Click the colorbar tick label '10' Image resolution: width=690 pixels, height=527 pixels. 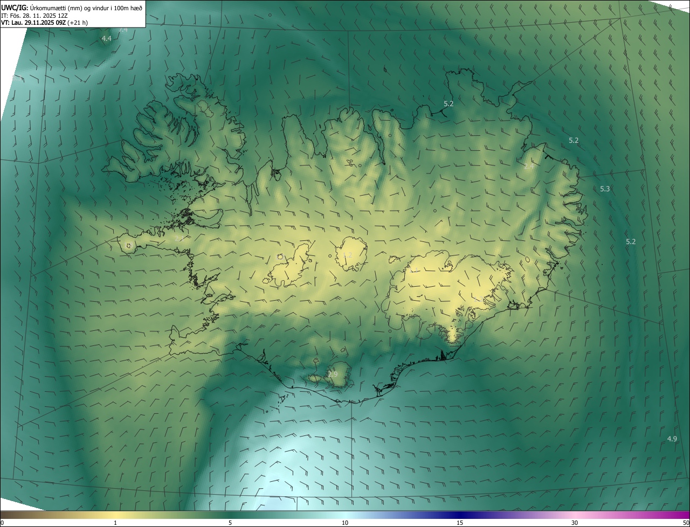click(x=345, y=523)
